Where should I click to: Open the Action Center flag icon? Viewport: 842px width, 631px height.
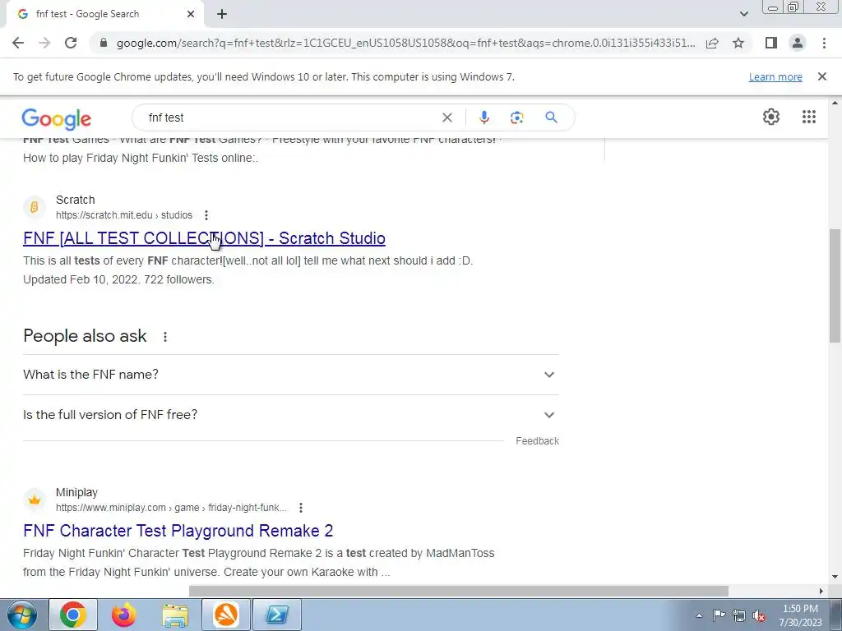(719, 615)
